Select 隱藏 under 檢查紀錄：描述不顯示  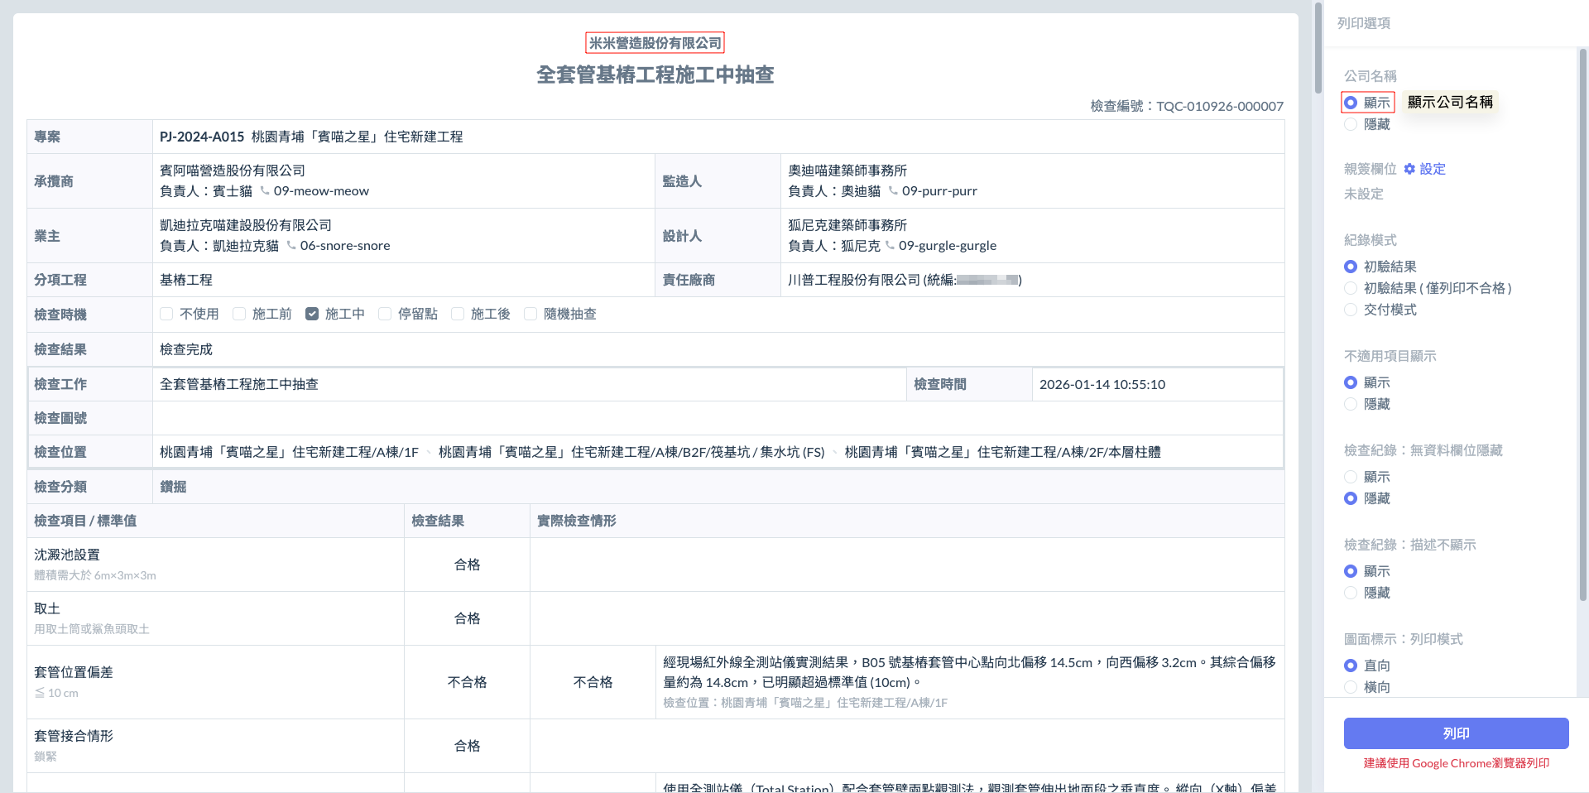[1351, 593]
